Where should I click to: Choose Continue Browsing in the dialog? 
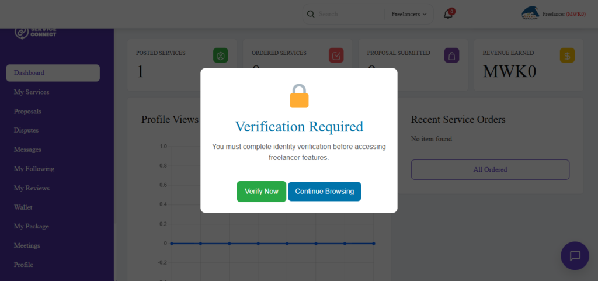click(x=325, y=192)
